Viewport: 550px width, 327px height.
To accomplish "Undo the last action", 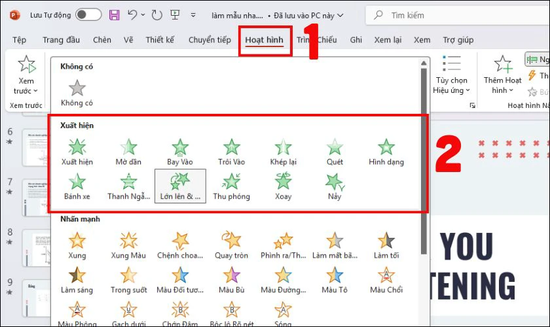I will tap(132, 15).
